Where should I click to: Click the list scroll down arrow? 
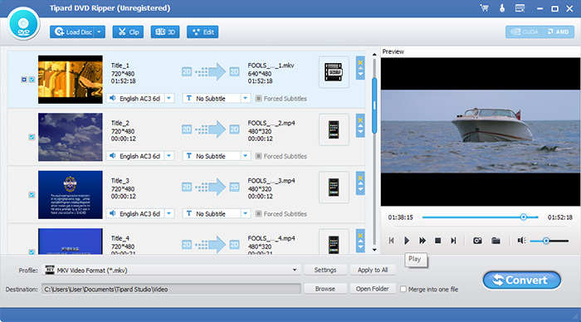tap(374, 250)
